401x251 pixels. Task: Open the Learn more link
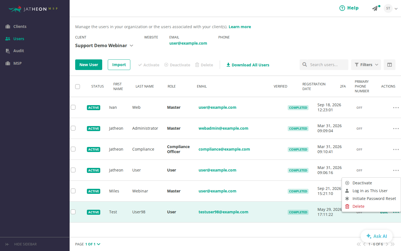coord(240,27)
